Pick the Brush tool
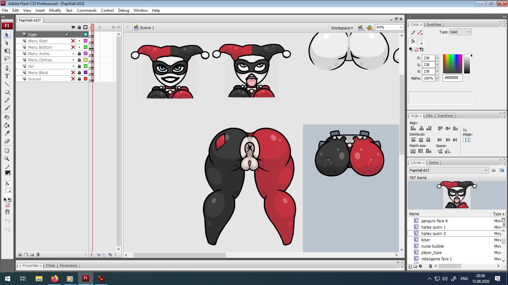Image resolution: width=508 pixels, height=285 pixels. click(x=7, y=108)
